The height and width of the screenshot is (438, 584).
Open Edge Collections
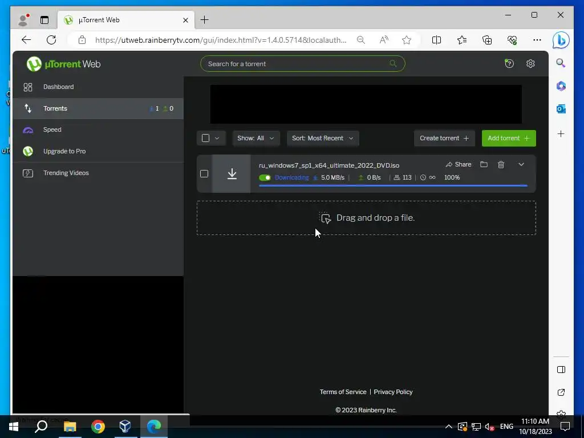(487, 40)
